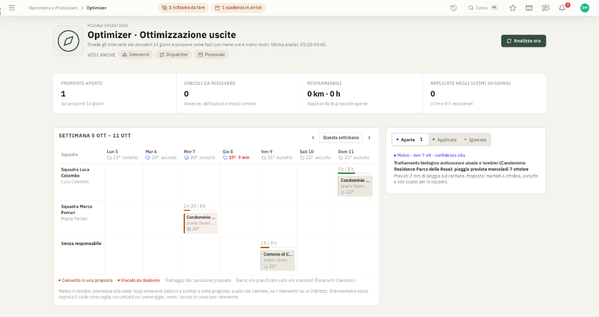Open the messages chat icon
The height and width of the screenshot is (317, 599).
(x=546, y=8)
